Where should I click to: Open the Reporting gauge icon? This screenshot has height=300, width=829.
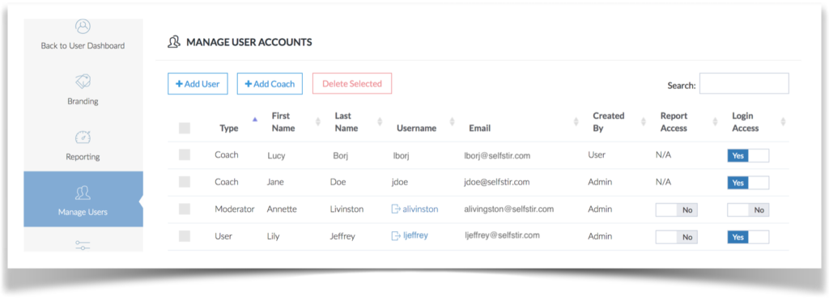point(83,137)
